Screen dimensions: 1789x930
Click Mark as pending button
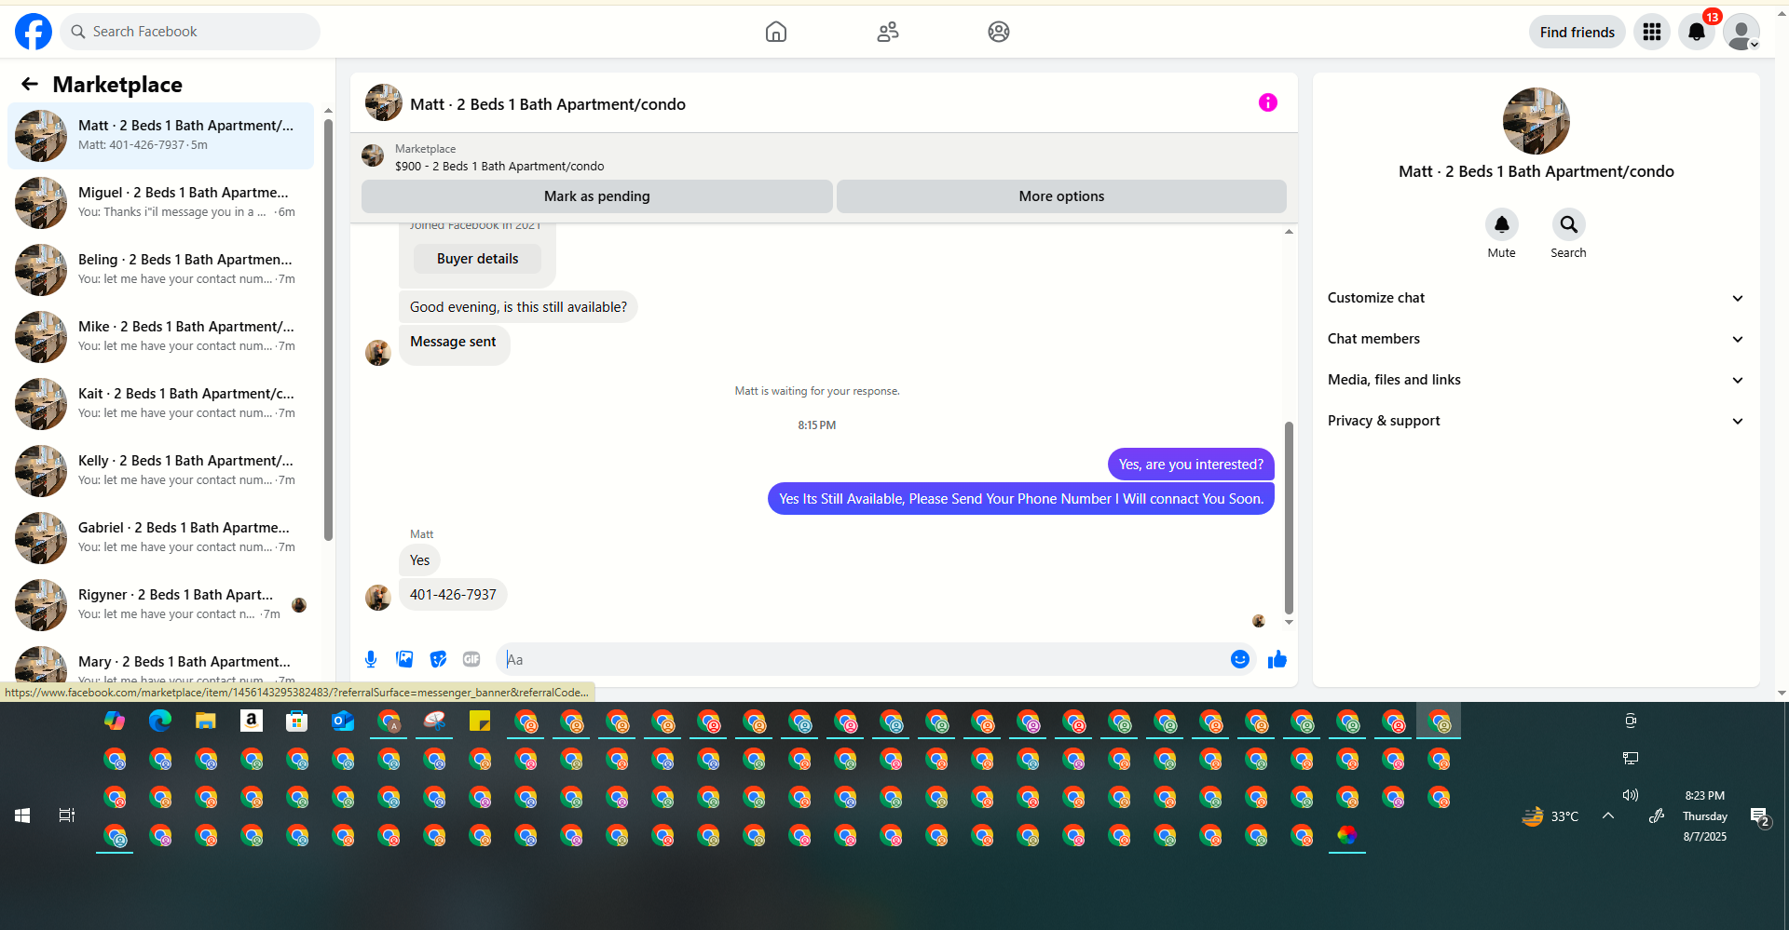(x=597, y=196)
